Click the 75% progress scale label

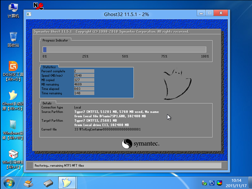[x=164, y=56]
